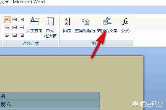Open 单元格边距 cell margins
This screenshot has width=166, height=110.
50,28
